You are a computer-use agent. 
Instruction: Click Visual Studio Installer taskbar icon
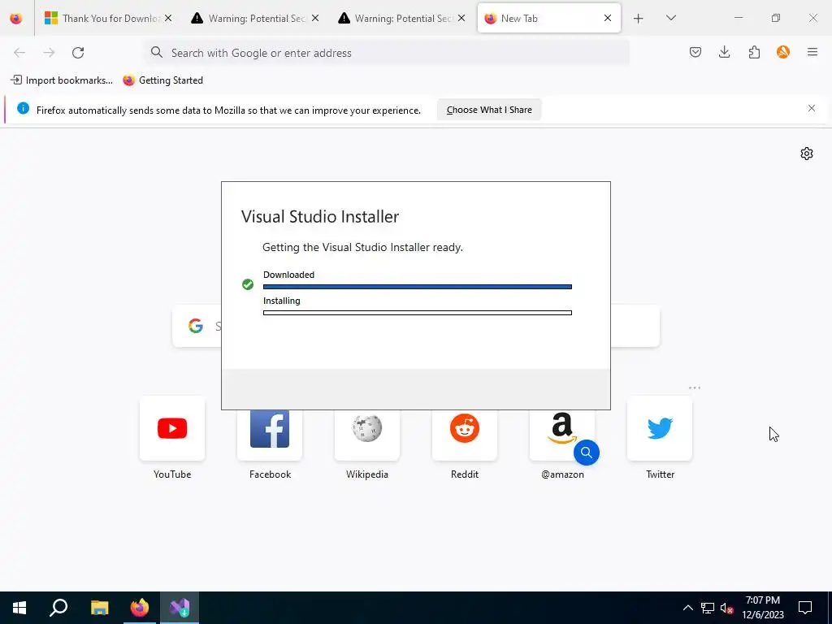[x=180, y=608]
